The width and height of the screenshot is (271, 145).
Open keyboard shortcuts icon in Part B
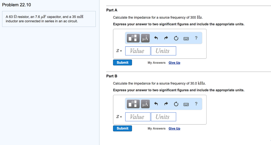tap(186, 104)
